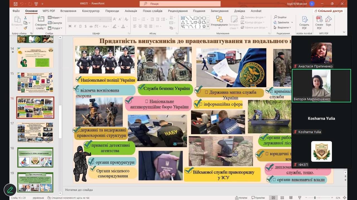357x200 pixels.
Task: Click the Cut scissors icon
Action: click(x=25, y=18)
